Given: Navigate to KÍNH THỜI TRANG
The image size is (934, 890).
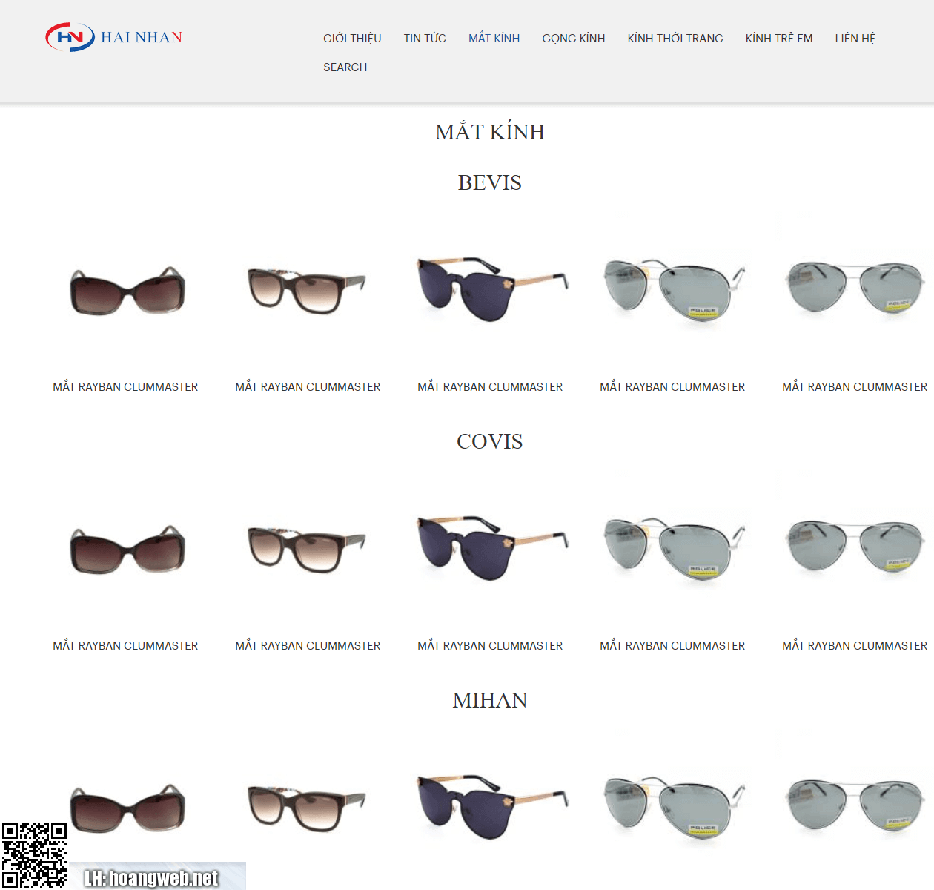Looking at the screenshot, I should coord(675,38).
